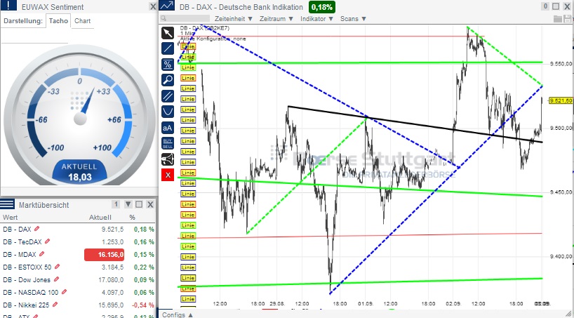Click the -0,54 % Nikkei change
This screenshot has width=574, height=318.
point(142,305)
